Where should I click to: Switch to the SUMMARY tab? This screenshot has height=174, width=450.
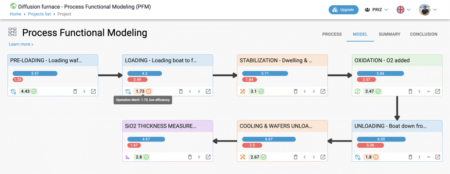click(389, 34)
